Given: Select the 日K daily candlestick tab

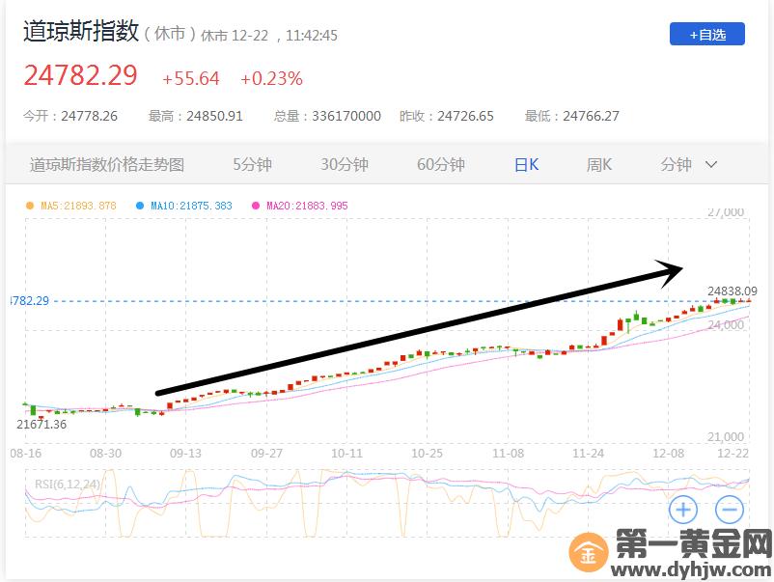Looking at the screenshot, I should [526, 165].
